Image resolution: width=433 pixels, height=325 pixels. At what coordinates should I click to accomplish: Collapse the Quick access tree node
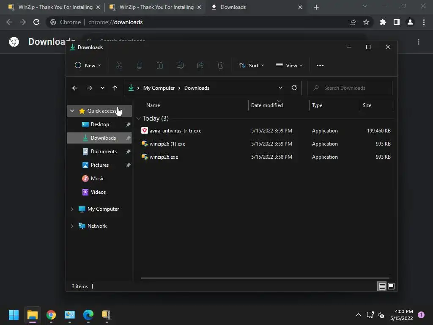[72, 111]
